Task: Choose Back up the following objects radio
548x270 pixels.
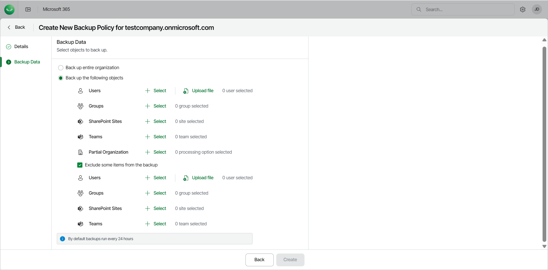Action: pos(61,78)
